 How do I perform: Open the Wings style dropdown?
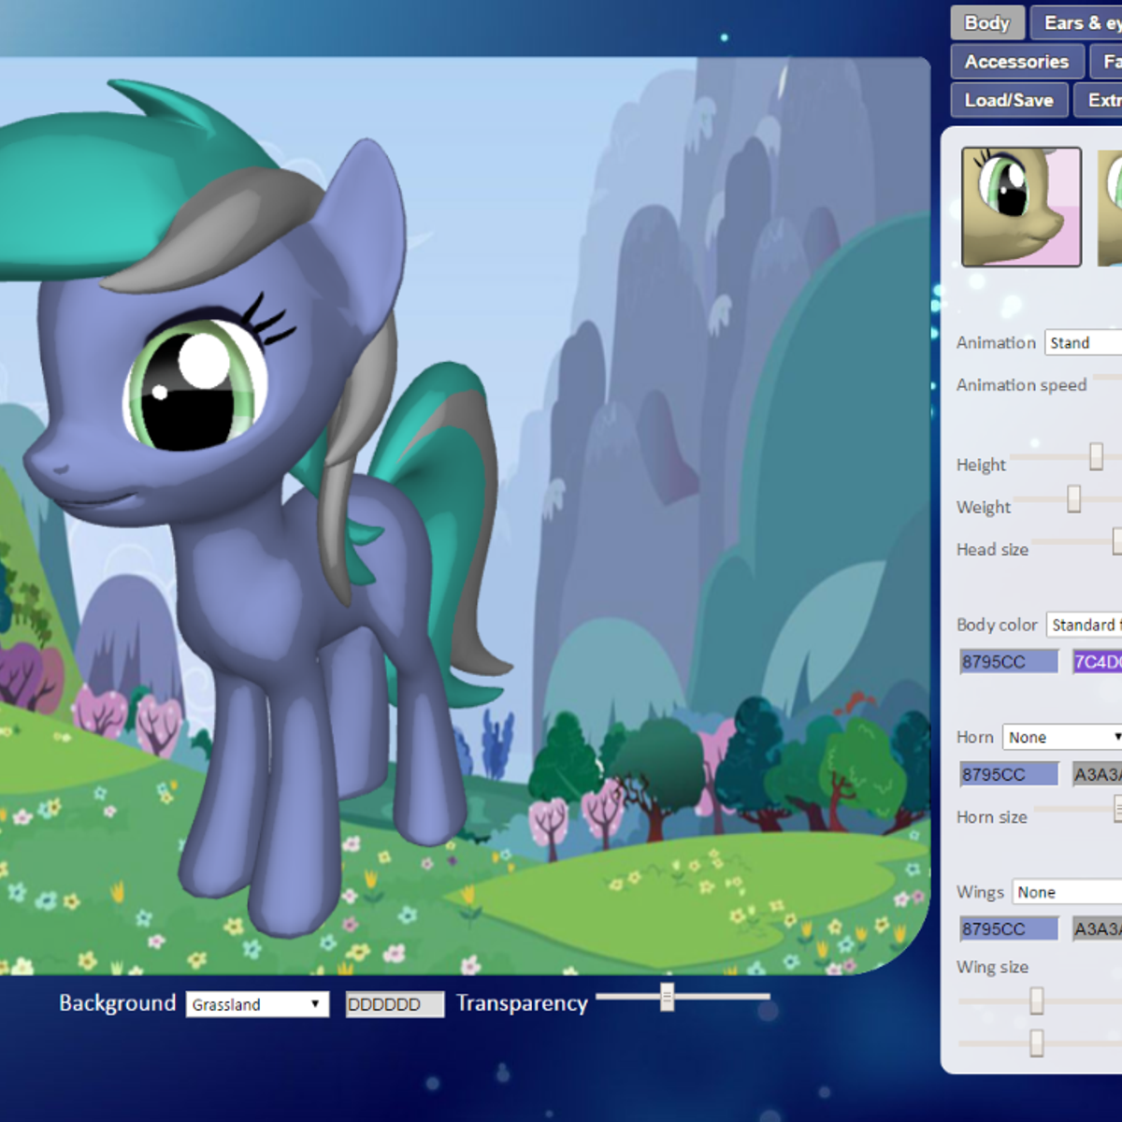click(x=1066, y=892)
